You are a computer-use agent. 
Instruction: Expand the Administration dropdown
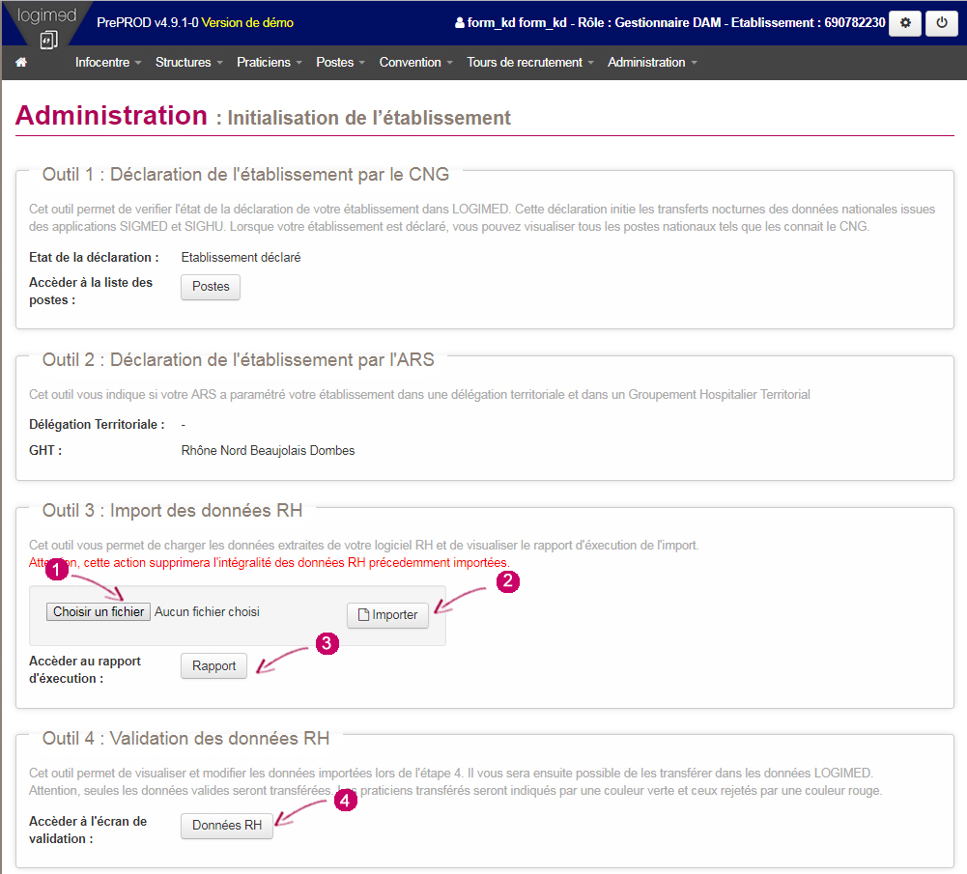(652, 62)
